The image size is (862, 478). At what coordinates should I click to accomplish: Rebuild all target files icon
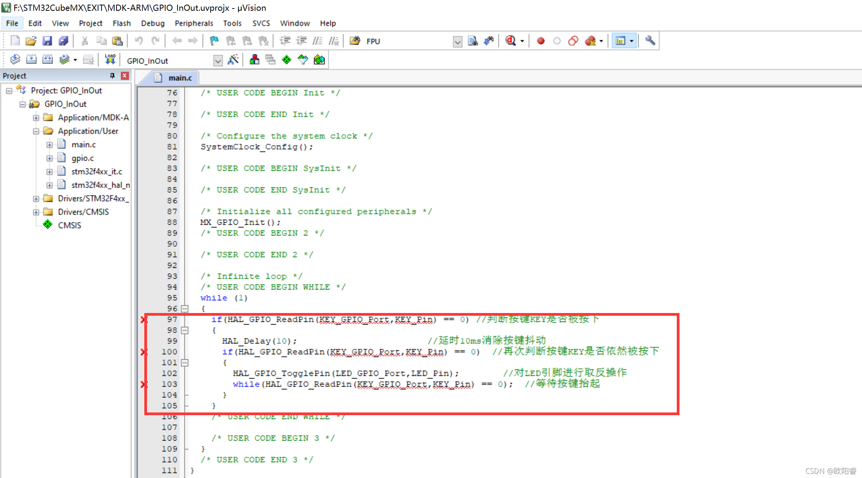tap(47, 60)
